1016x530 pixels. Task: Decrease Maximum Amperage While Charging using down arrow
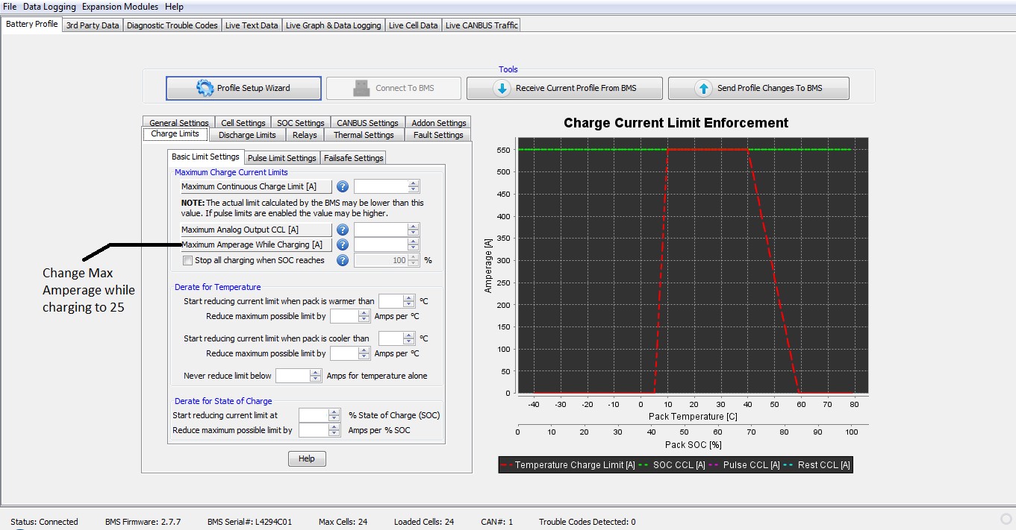(414, 248)
